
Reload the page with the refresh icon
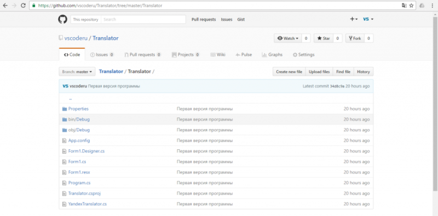pyautogui.click(x=23, y=5)
